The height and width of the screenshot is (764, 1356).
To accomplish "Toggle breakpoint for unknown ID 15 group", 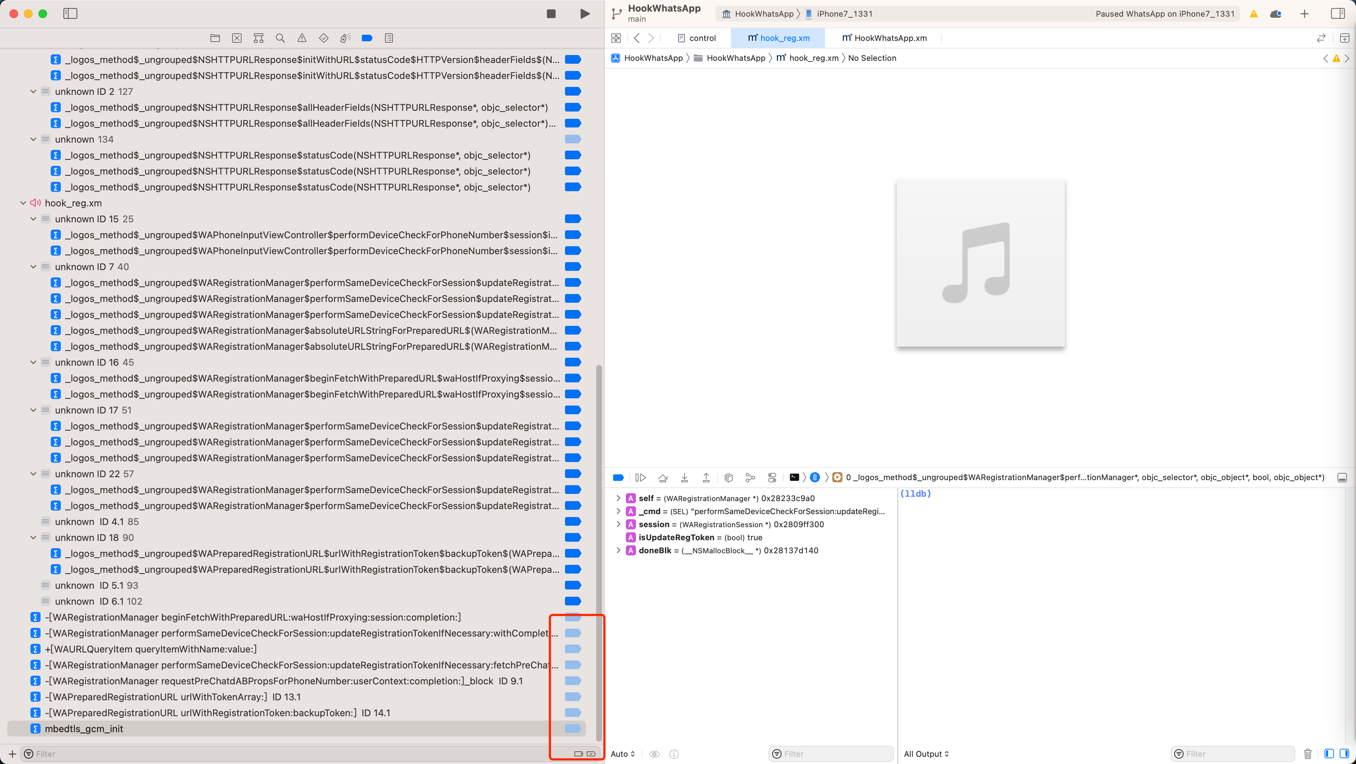I will click(x=573, y=219).
